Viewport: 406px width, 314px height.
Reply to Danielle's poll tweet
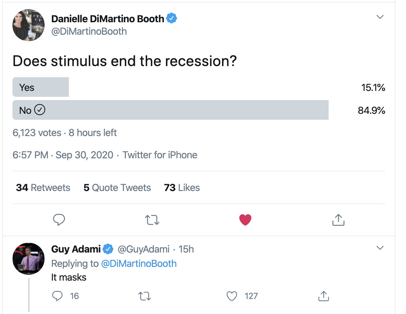point(59,220)
